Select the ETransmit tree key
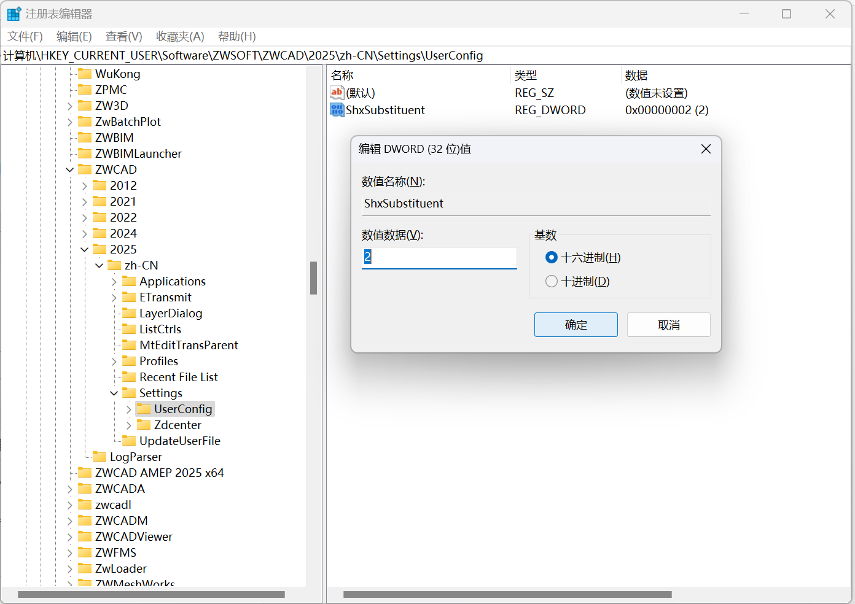The height and width of the screenshot is (604, 855). 165,297
